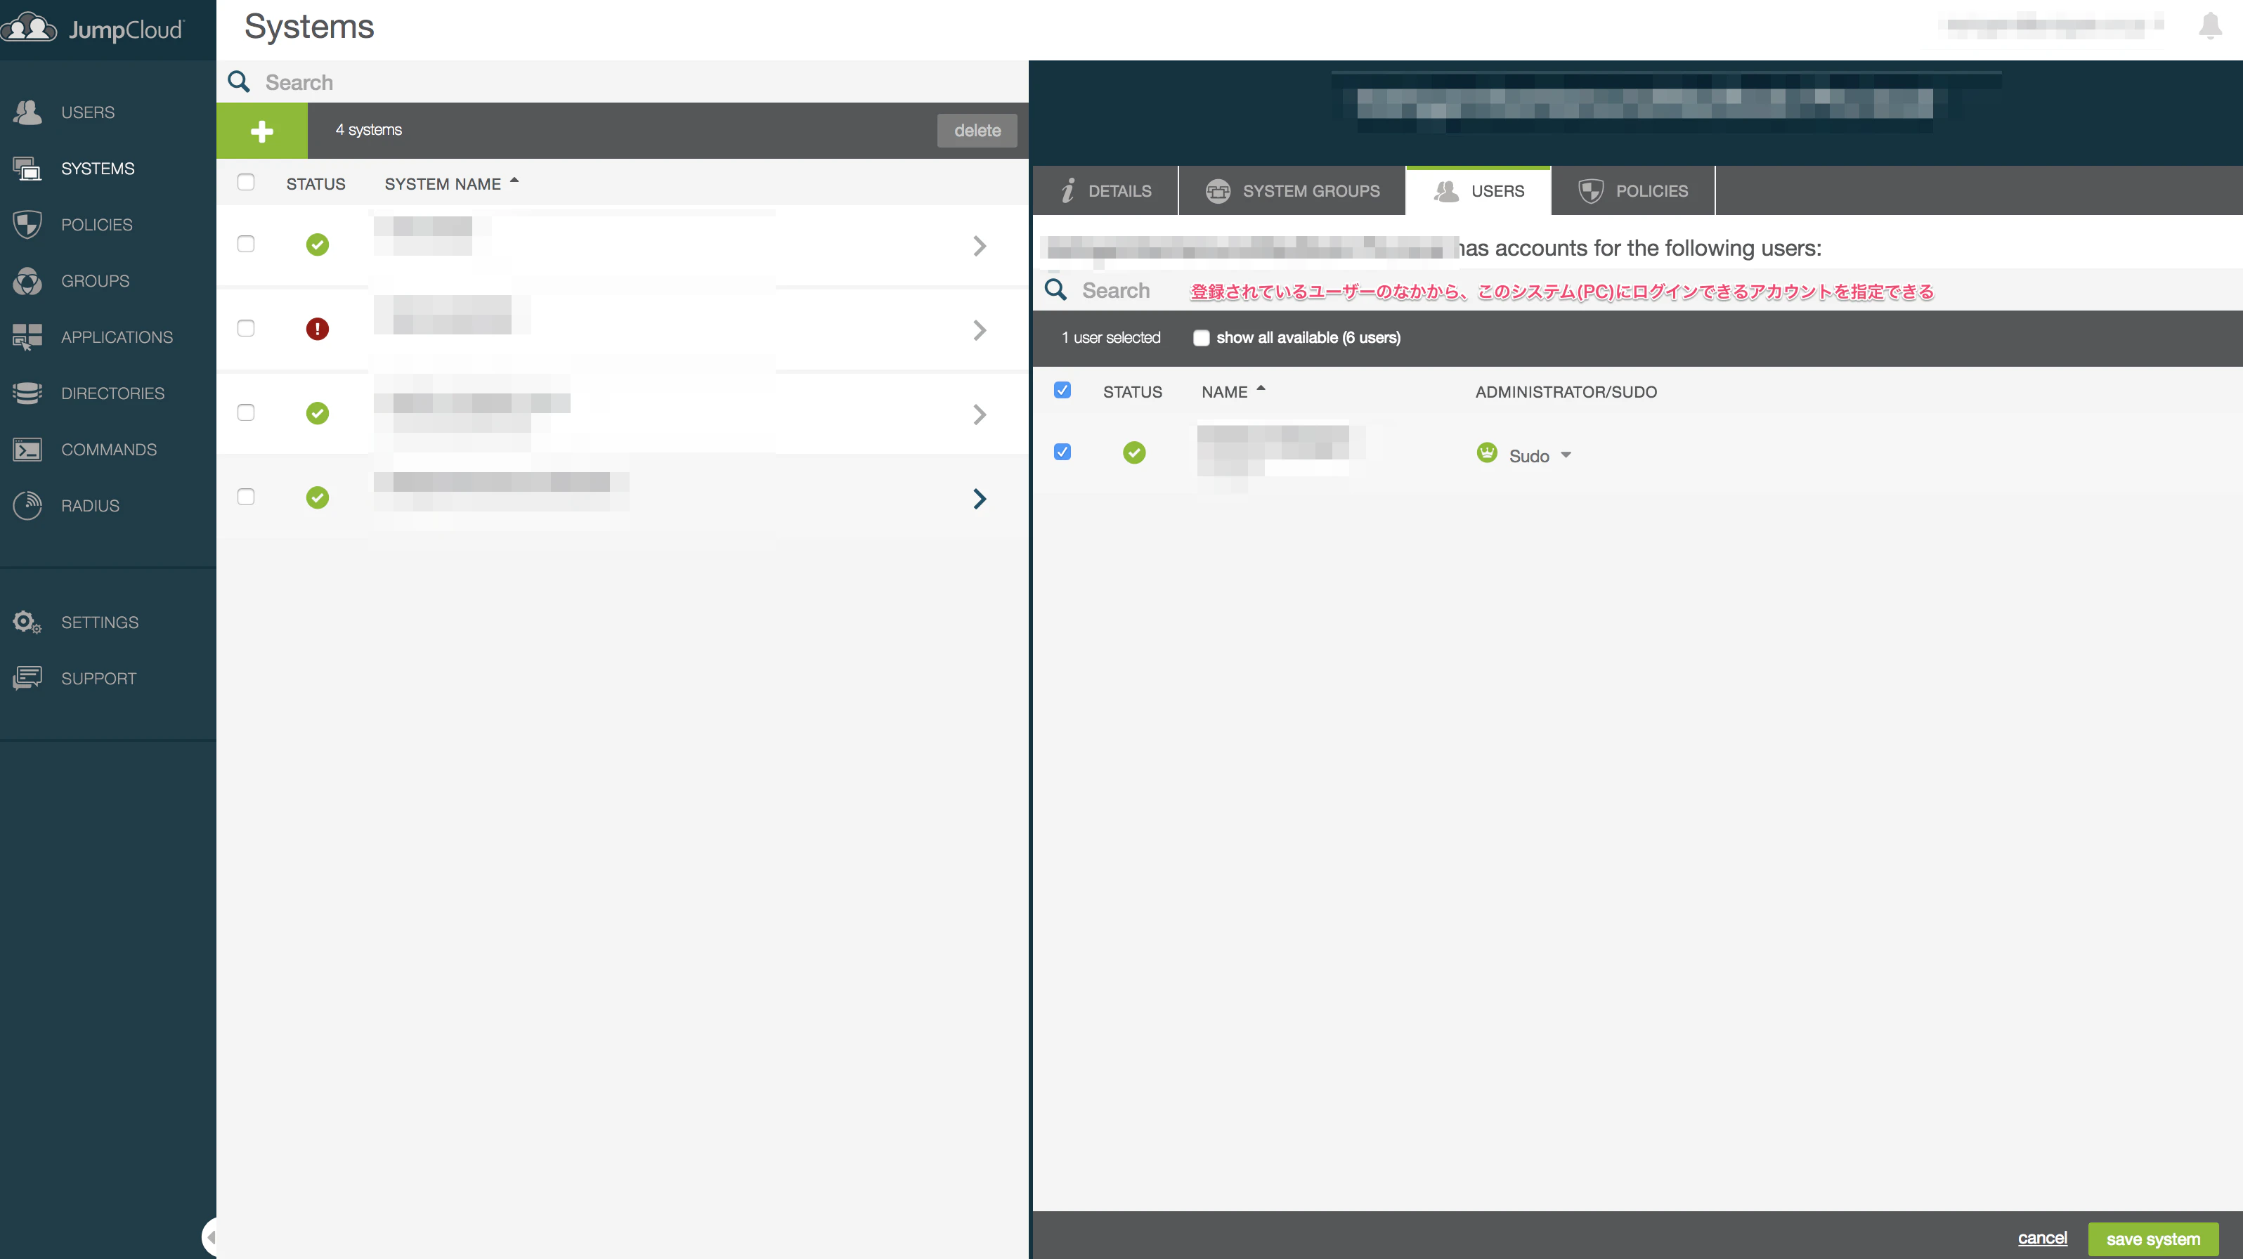Expand the first system row chevron
Screen dimensions: 2243x1259
(x=980, y=247)
